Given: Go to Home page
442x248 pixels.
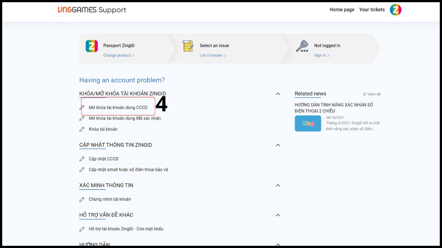Looking at the screenshot, I should coord(342,10).
